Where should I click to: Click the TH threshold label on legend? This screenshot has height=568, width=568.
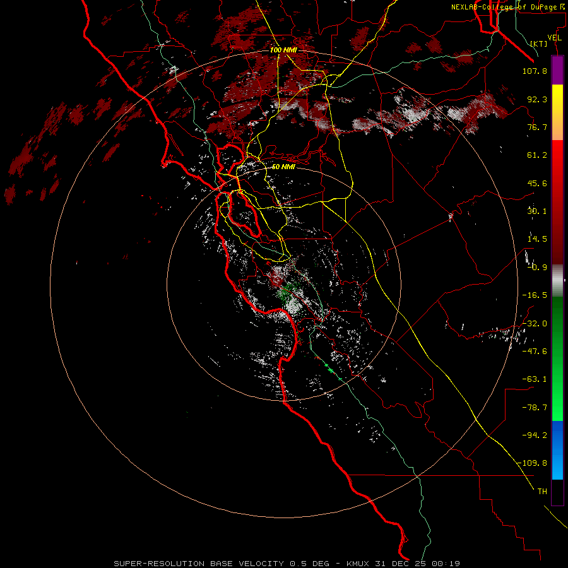tap(542, 492)
